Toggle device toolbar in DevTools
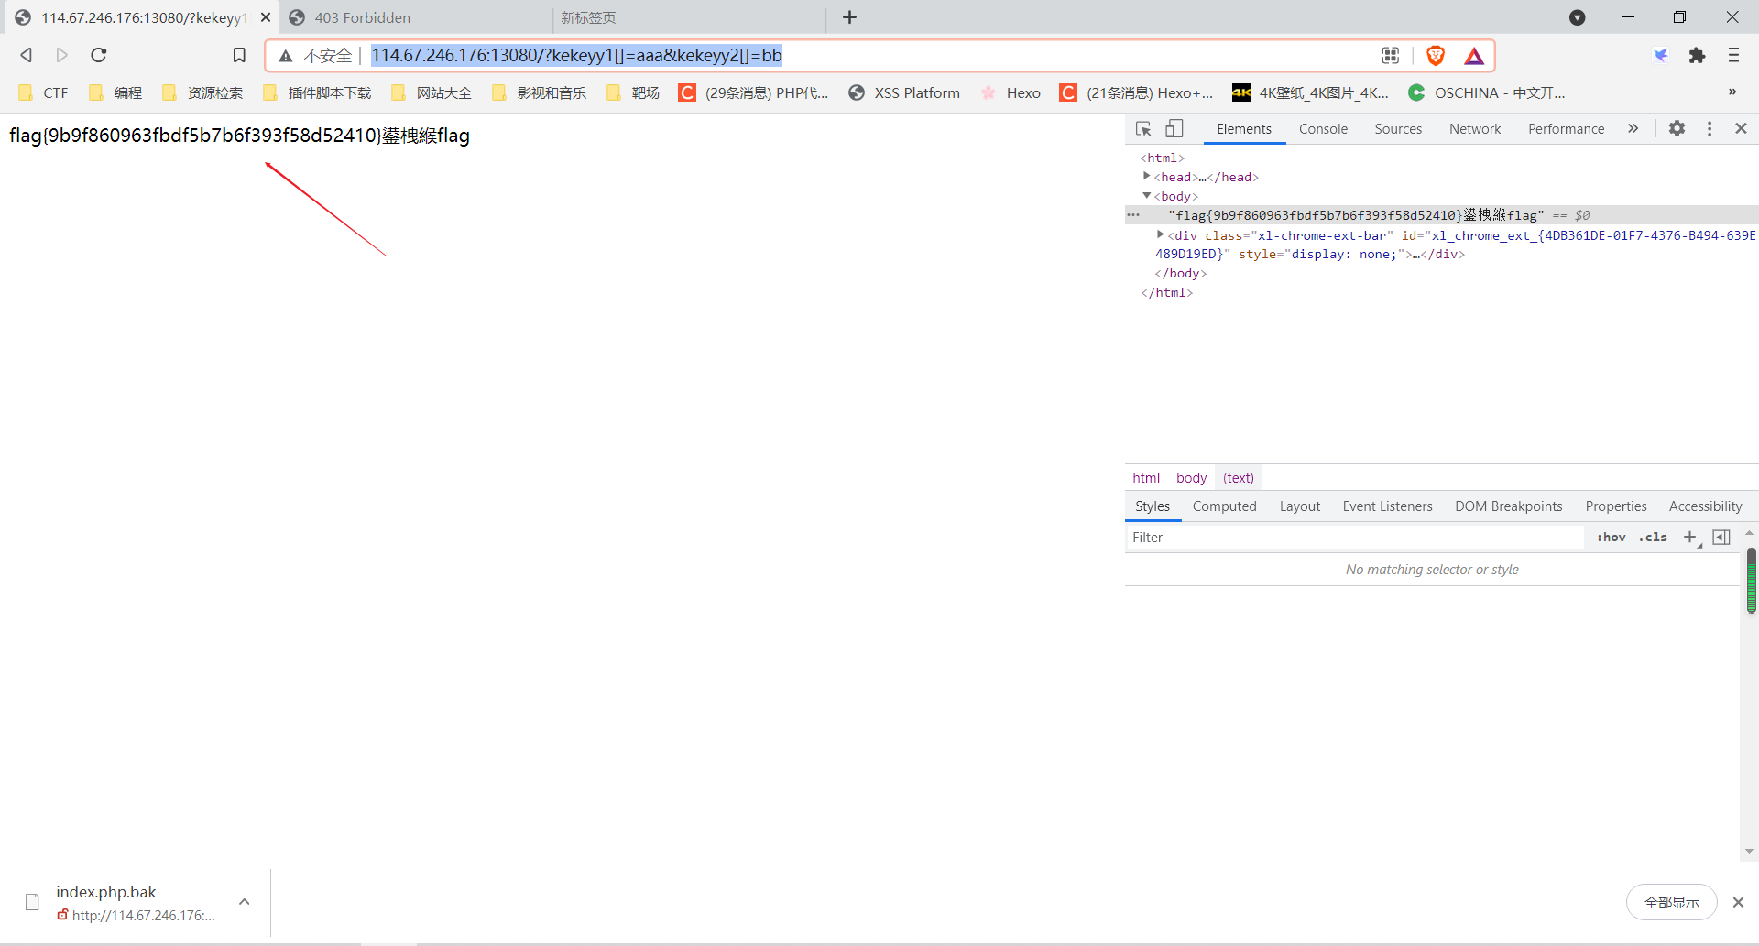This screenshot has width=1759, height=946. coord(1174,129)
